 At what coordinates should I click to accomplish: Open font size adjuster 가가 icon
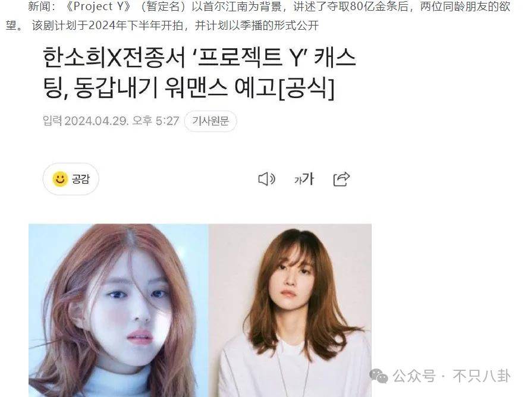(304, 179)
